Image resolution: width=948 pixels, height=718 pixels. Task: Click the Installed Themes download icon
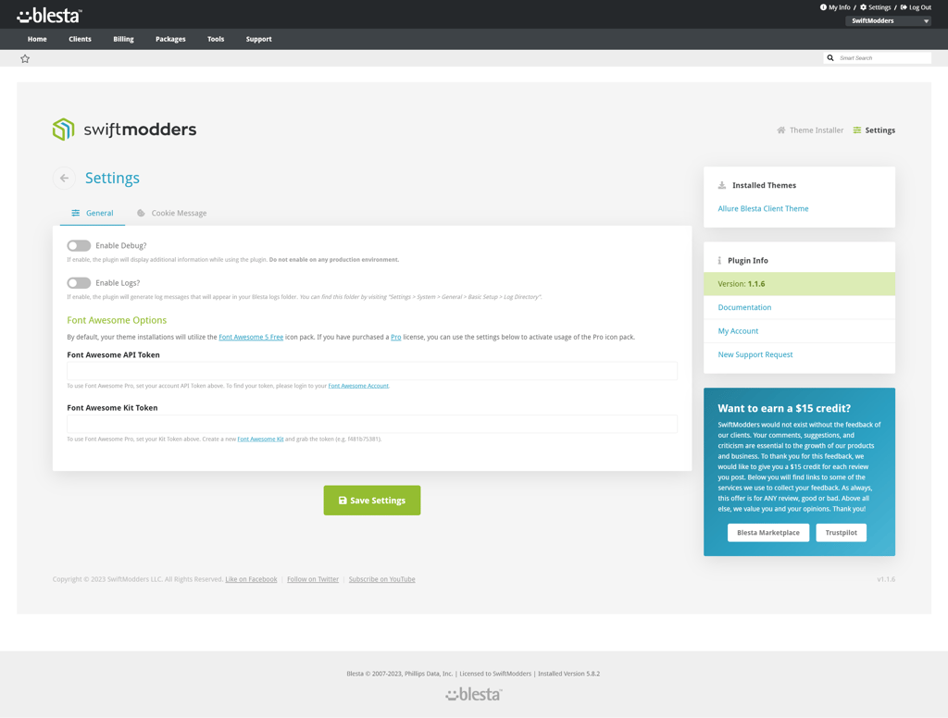pyautogui.click(x=722, y=185)
